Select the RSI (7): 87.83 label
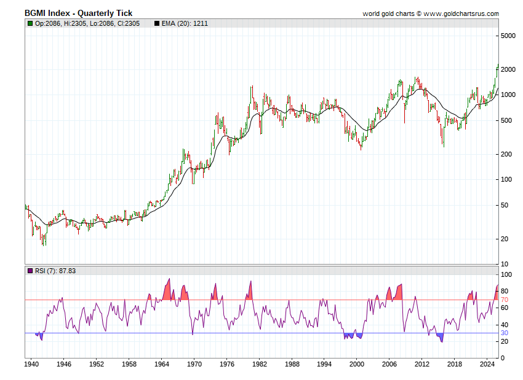The image size is (523, 380). point(55,270)
